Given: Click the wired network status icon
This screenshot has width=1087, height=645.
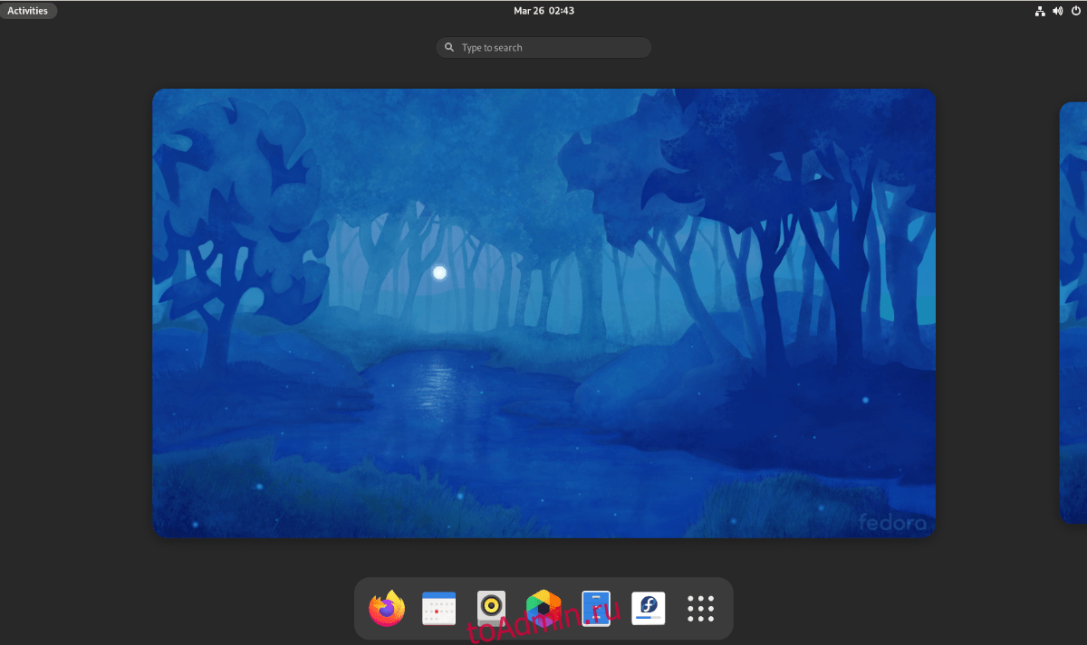Looking at the screenshot, I should [x=1040, y=11].
